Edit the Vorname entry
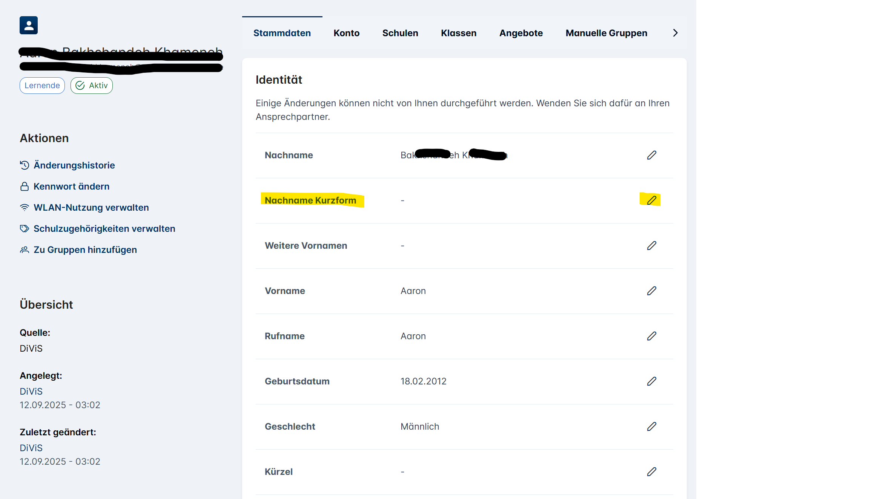 (x=651, y=291)
